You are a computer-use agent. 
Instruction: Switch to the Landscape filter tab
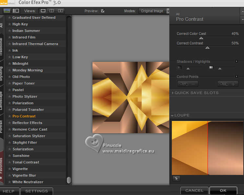click(2, 100)
